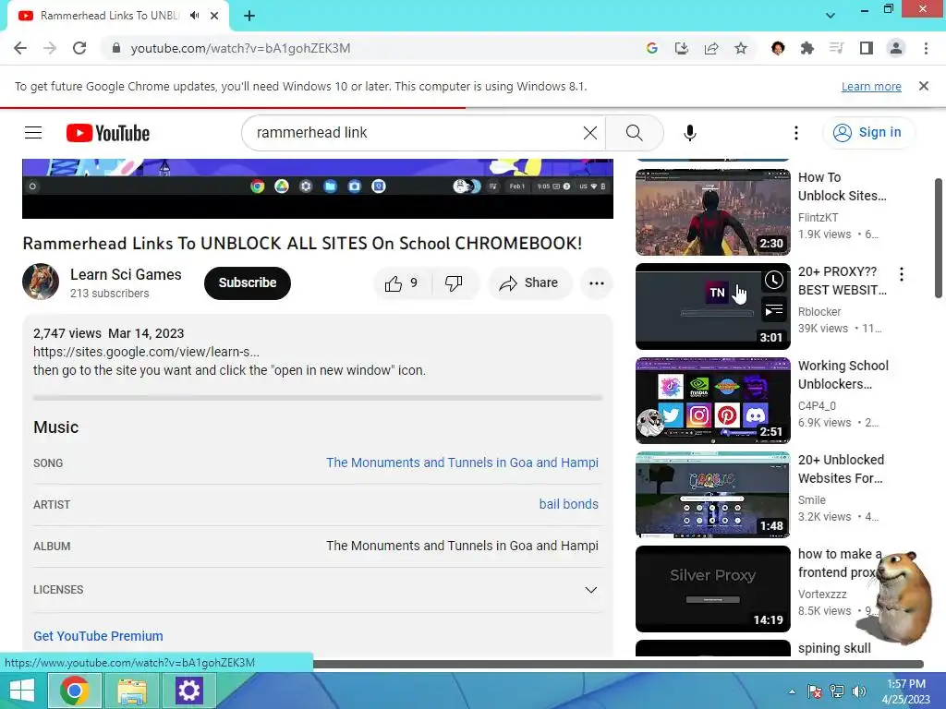
Task: Mute the tab via its speaker icon
Action: point(194,16)
